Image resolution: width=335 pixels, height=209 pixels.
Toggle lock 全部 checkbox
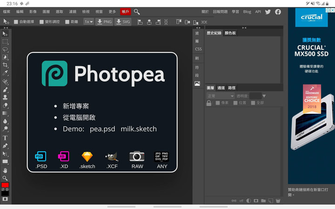253,103
